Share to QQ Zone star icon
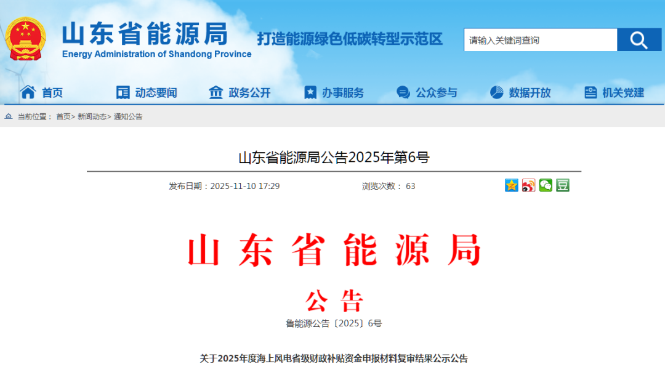This screenshot has width=665, height=383. click(512, 185)
